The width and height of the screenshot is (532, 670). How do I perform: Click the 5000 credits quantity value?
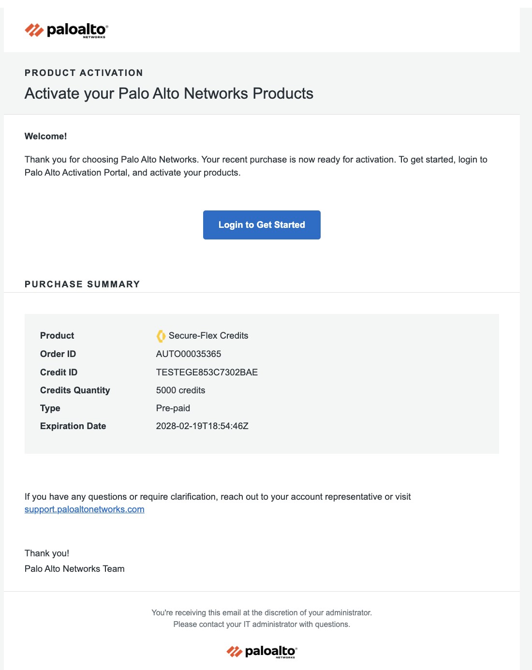tap(180, 390)
